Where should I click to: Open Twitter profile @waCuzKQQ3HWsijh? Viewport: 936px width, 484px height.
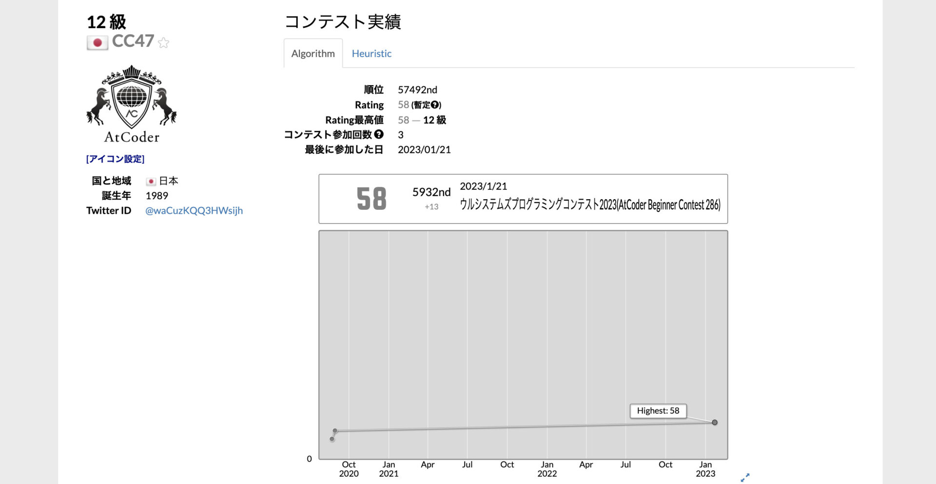pyautogui.click(x=194, y=210)
